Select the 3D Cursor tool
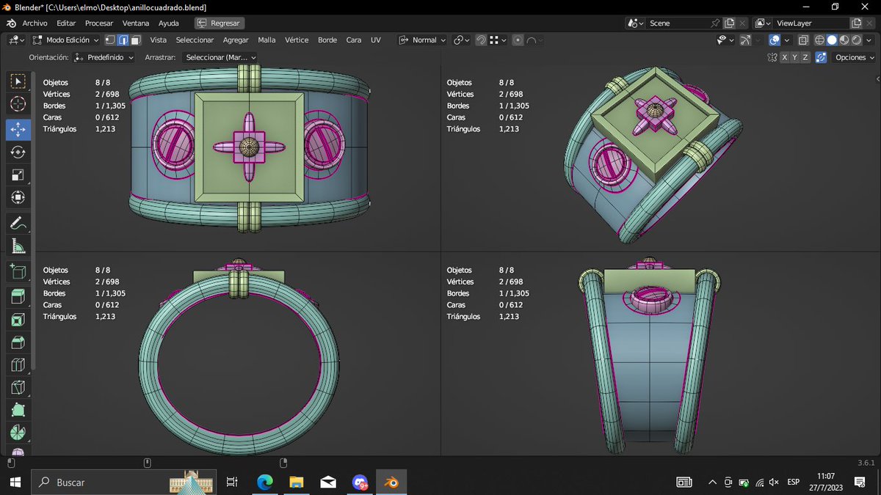The image size is (881, 495). click(18, 105)
